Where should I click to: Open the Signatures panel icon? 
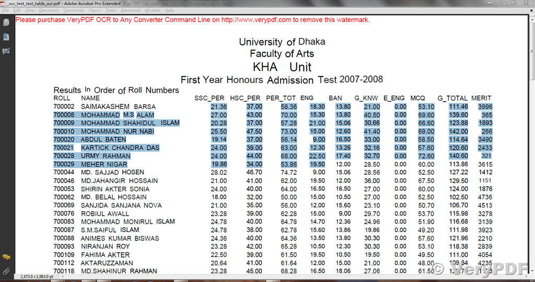pos(6,52)
